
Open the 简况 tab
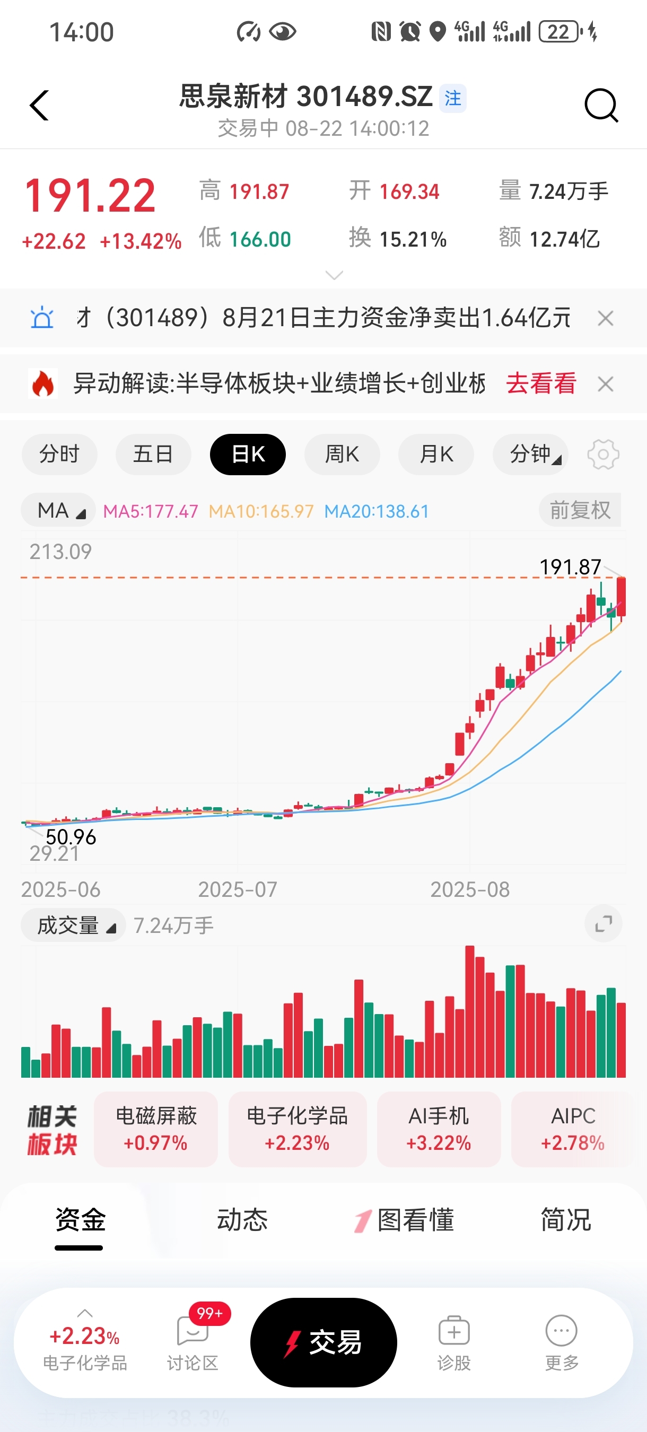(x=566, y=1220)
